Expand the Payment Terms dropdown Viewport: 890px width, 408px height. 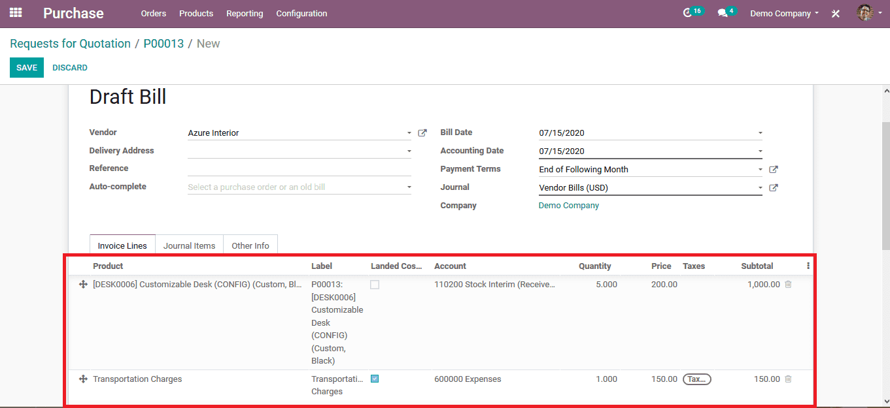pos(760,170)
